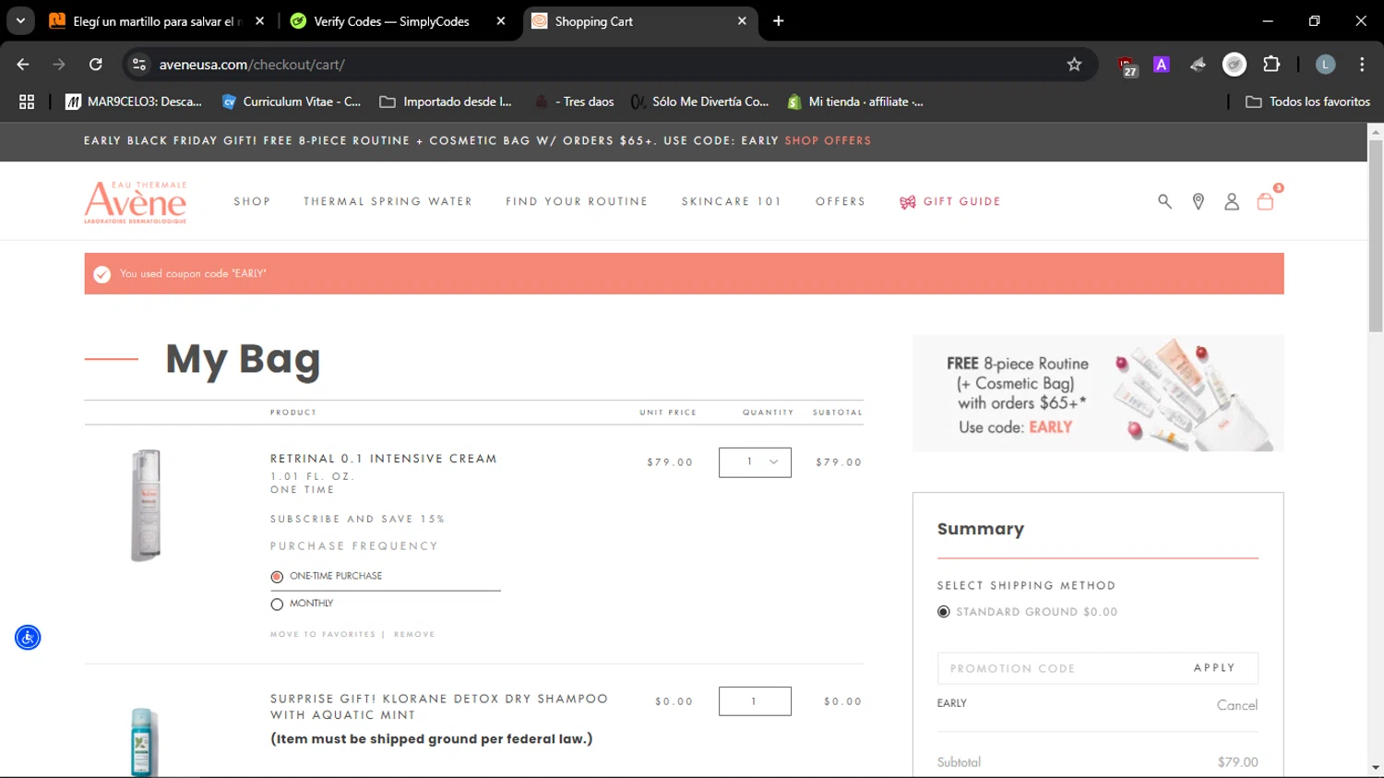Open Mi tienda affiliate bookmark
Image resolution: width=1384 pixels, height=778 pixels.
pos(855,102)
